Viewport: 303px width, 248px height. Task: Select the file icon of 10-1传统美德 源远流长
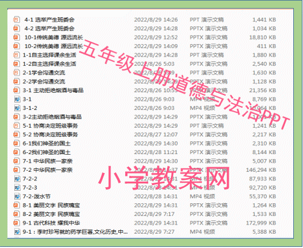pos(17,37)
